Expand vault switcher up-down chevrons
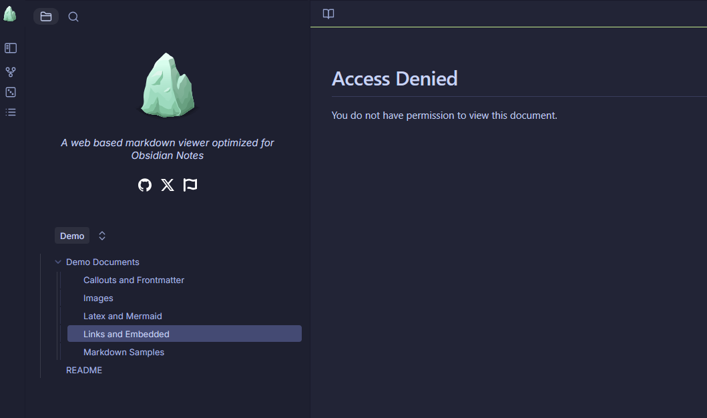This screenshot has width=707, height=418. 102,236
